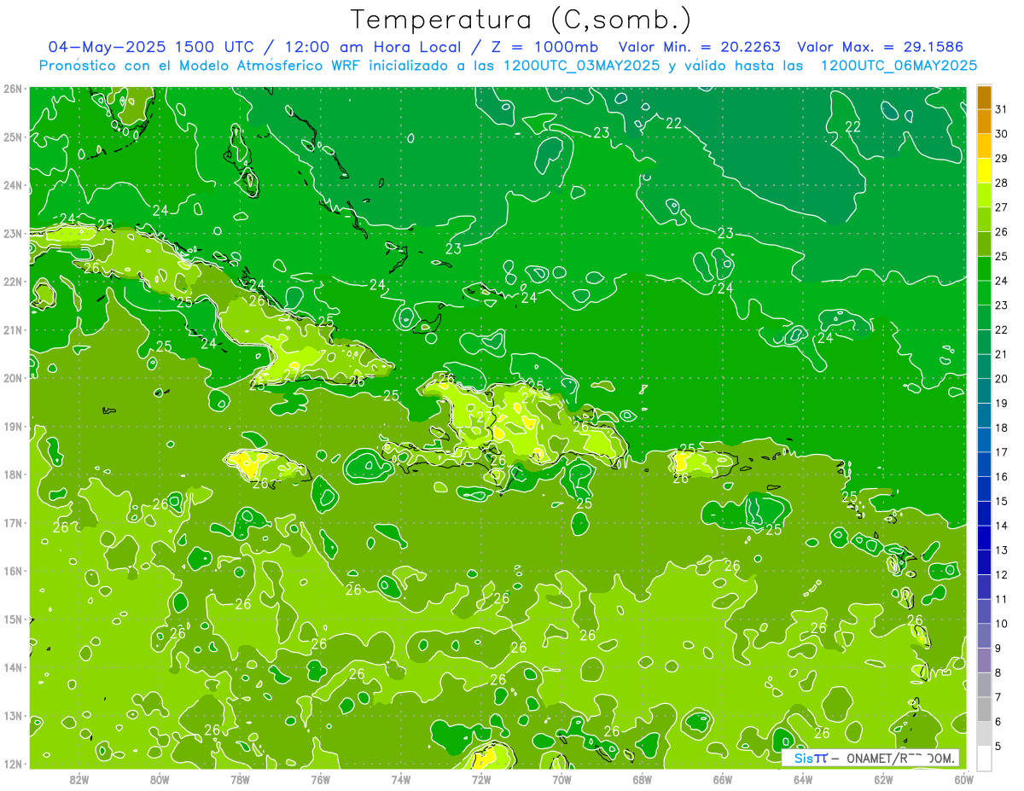Click the 18N latitude axis label
The image size is (1024, 791).
(x=13, y=474)
